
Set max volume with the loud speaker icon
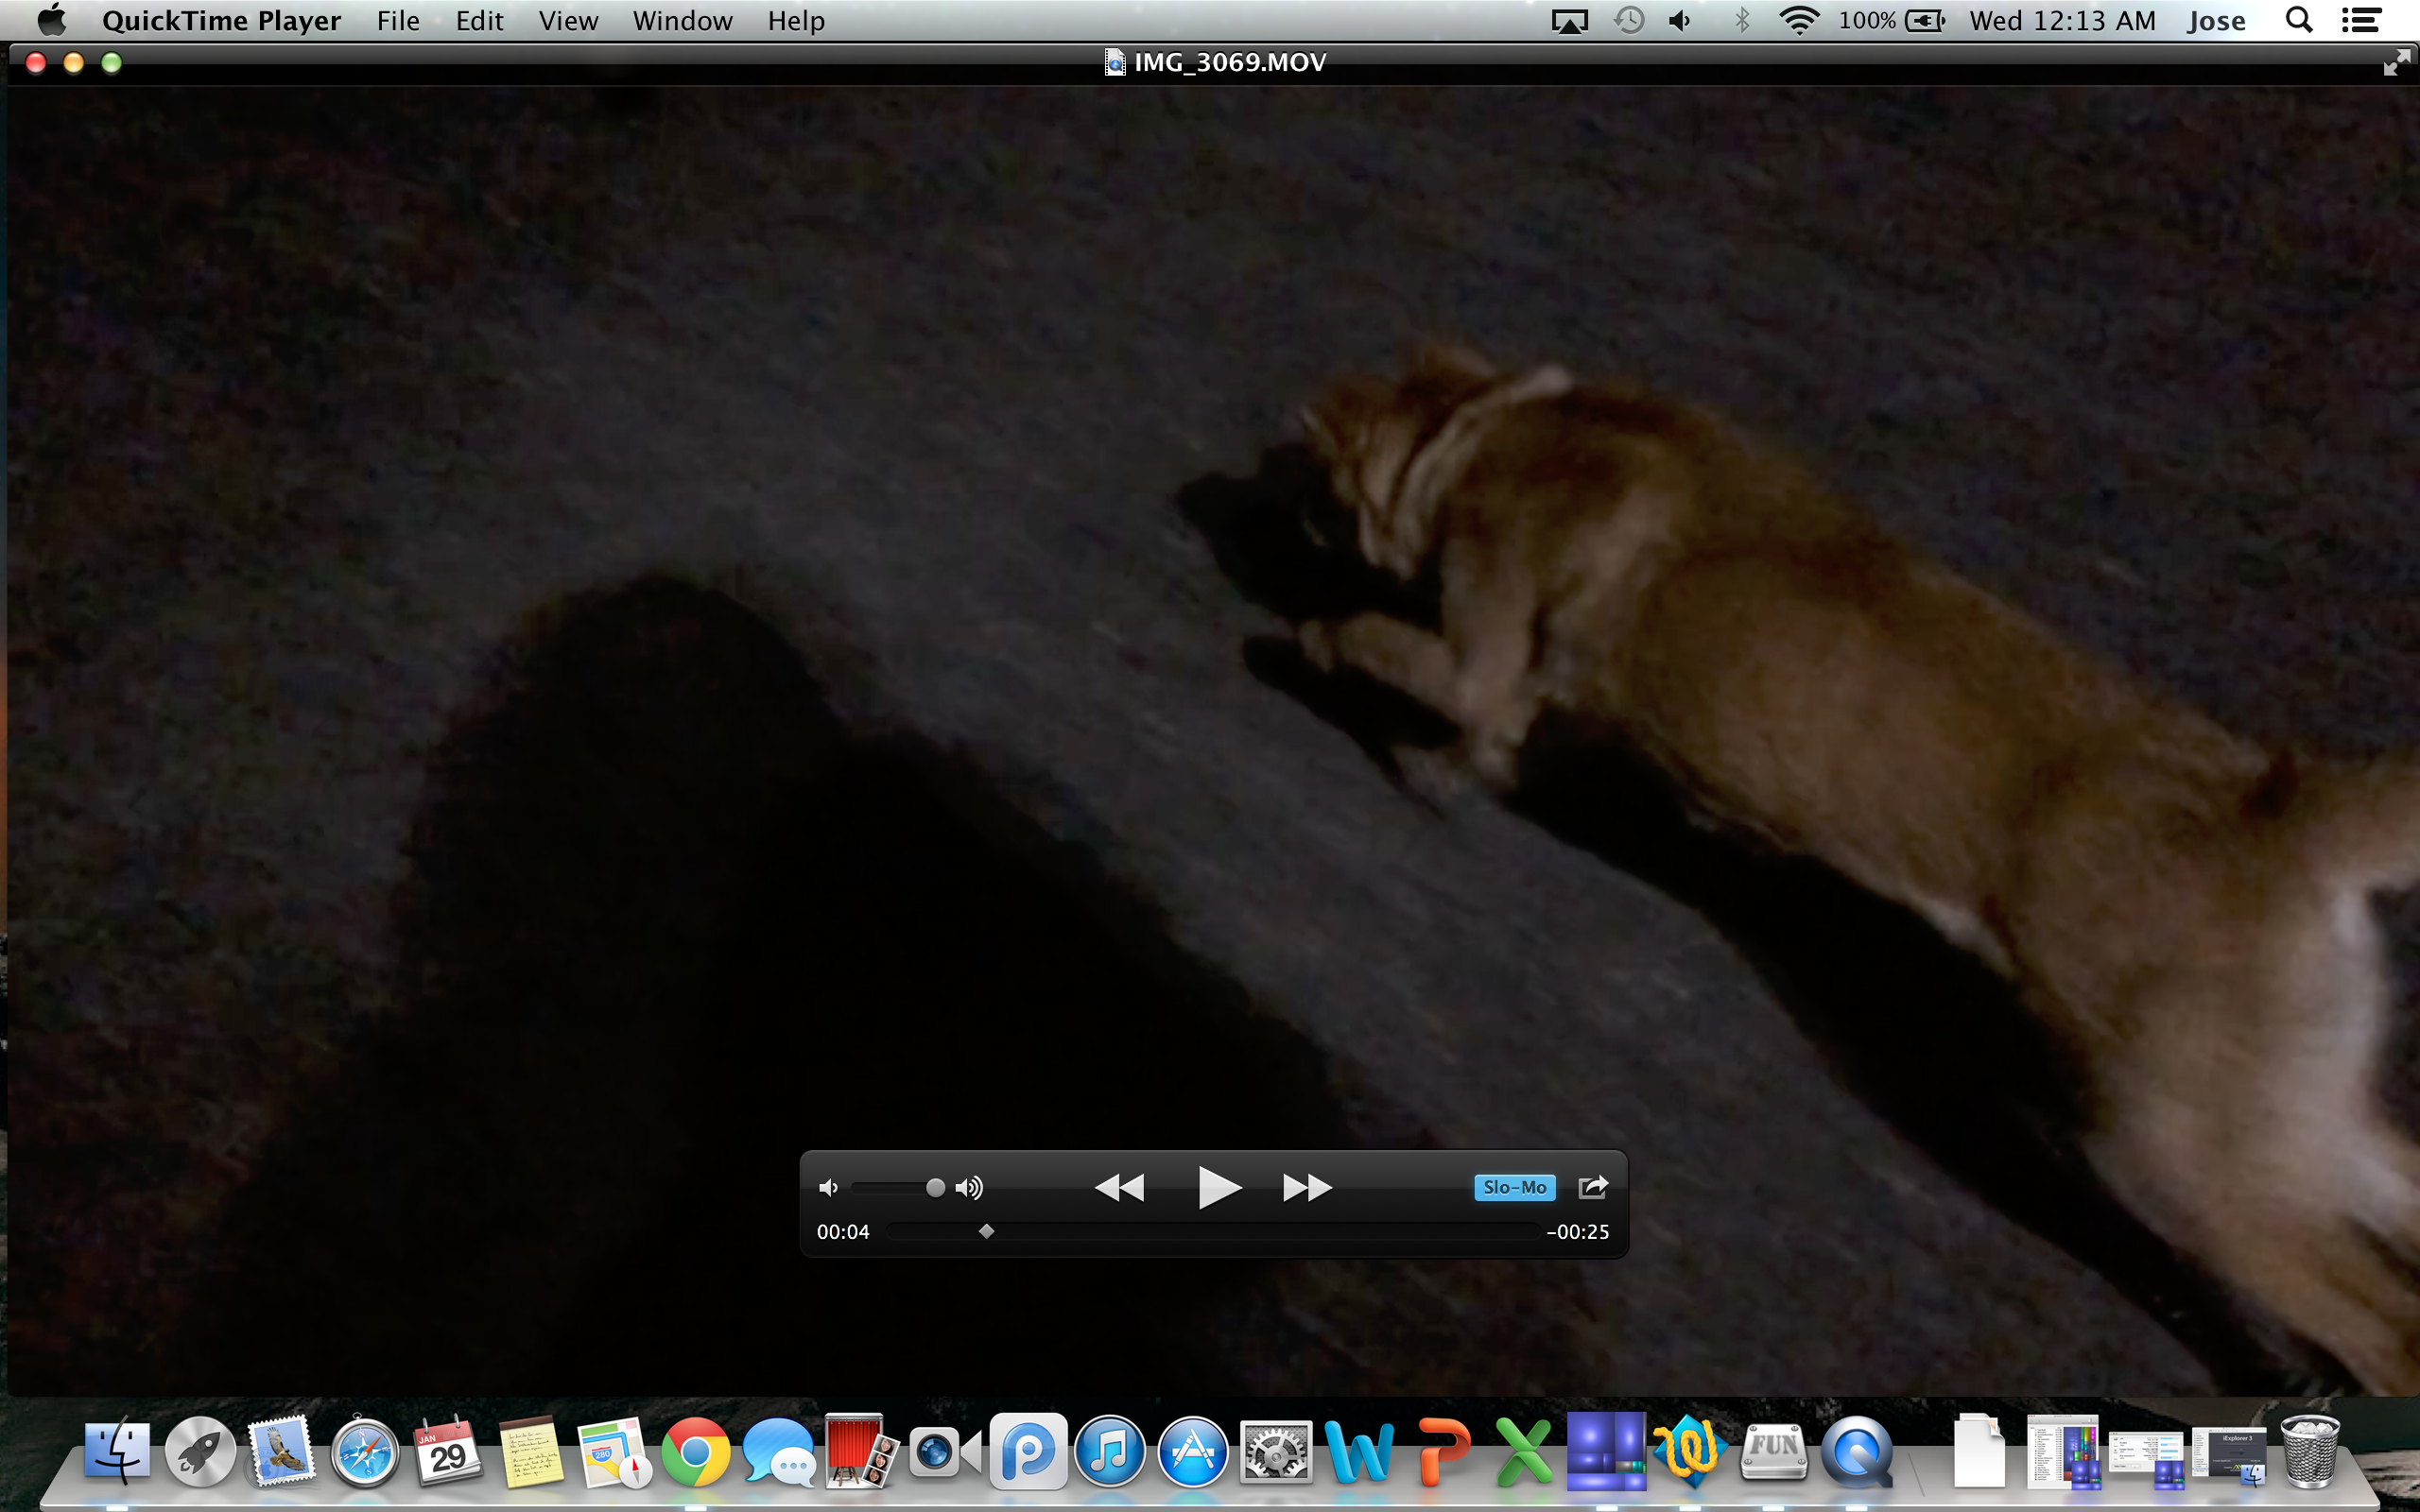[969, 1188]
